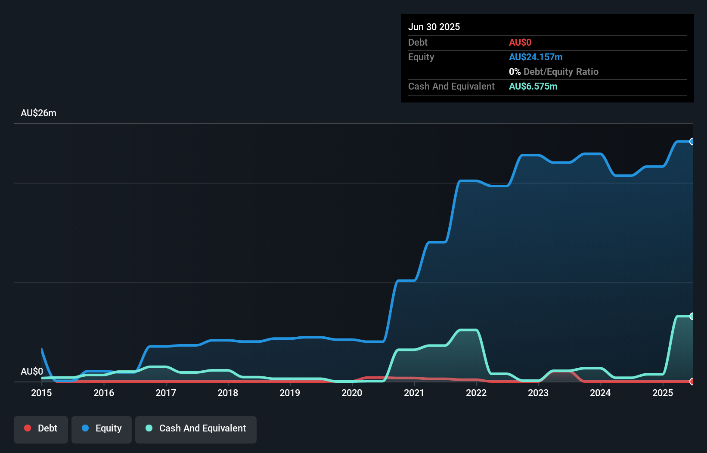Select the teal Cash endpoint marker on chart
Screen dimensions: 707x453
click(x=692, y=316)
